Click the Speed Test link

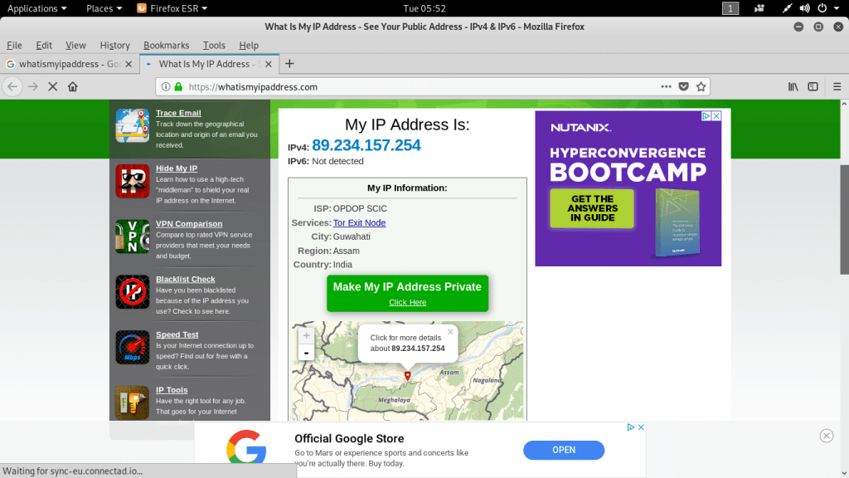tap(177, 334)
